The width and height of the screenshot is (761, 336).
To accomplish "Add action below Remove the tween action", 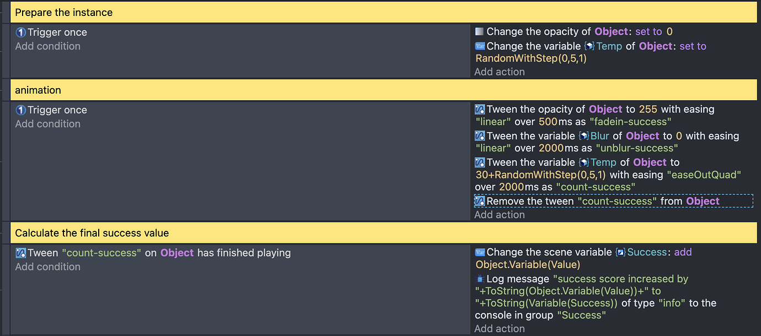I will pos(500,215).
